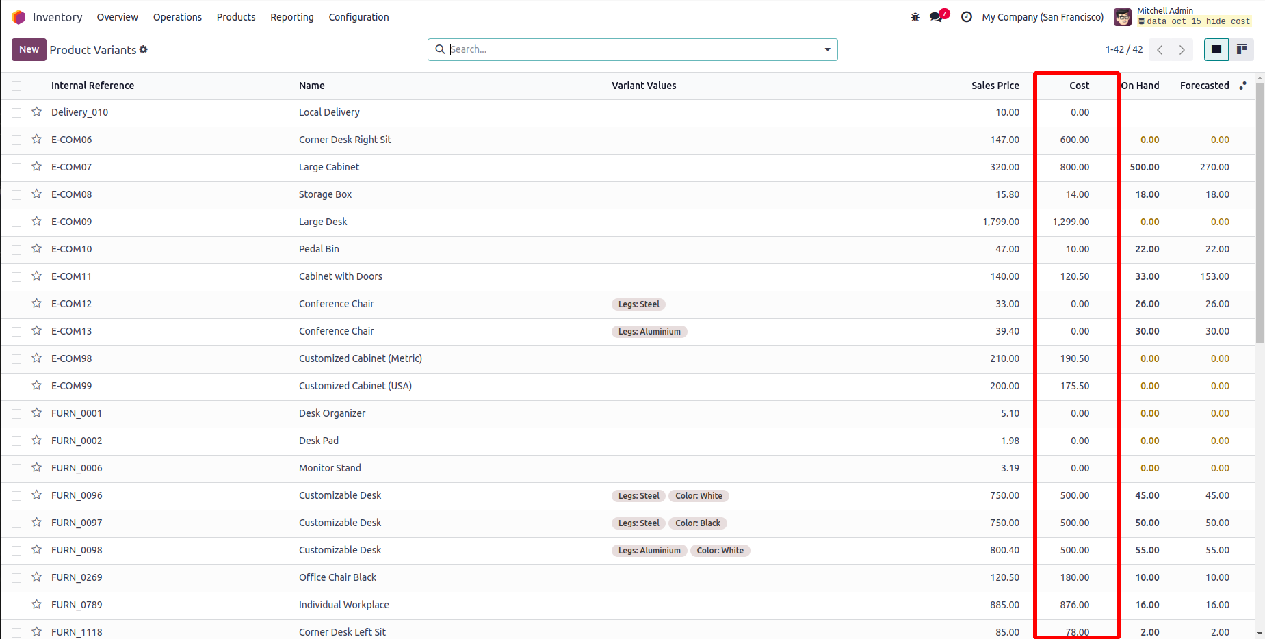The image size is (1265, 639).
Task: Open the optional columns adjust icon
Action: (x=1242, y=86)
